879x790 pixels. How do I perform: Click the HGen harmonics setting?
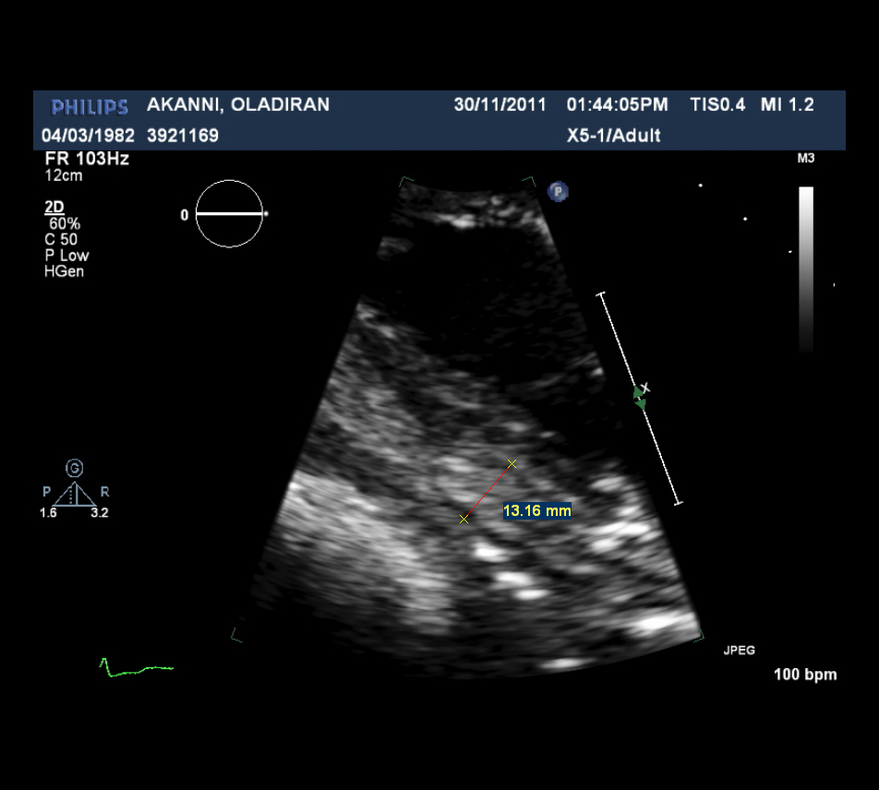click(x=65, y=271)
